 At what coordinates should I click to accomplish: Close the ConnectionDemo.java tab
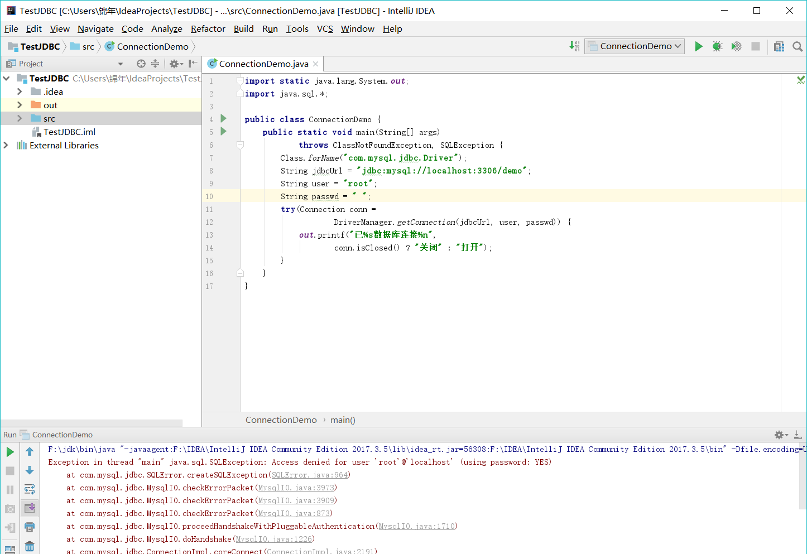click(x=315, y=64)
